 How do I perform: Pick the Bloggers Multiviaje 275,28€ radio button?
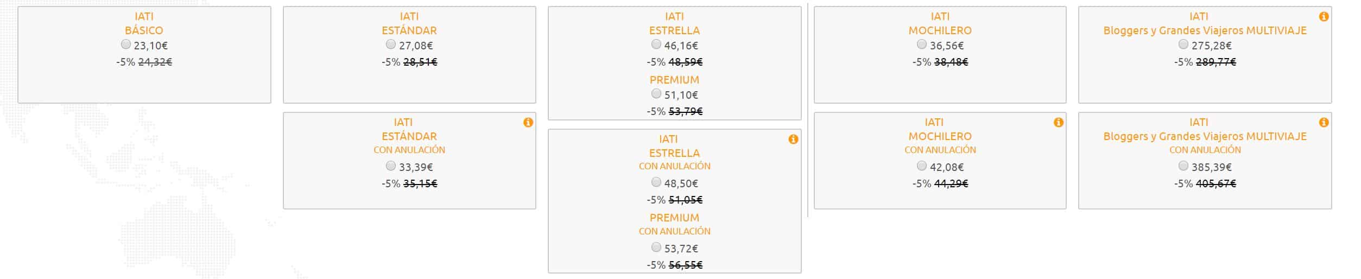(1183, 45)
